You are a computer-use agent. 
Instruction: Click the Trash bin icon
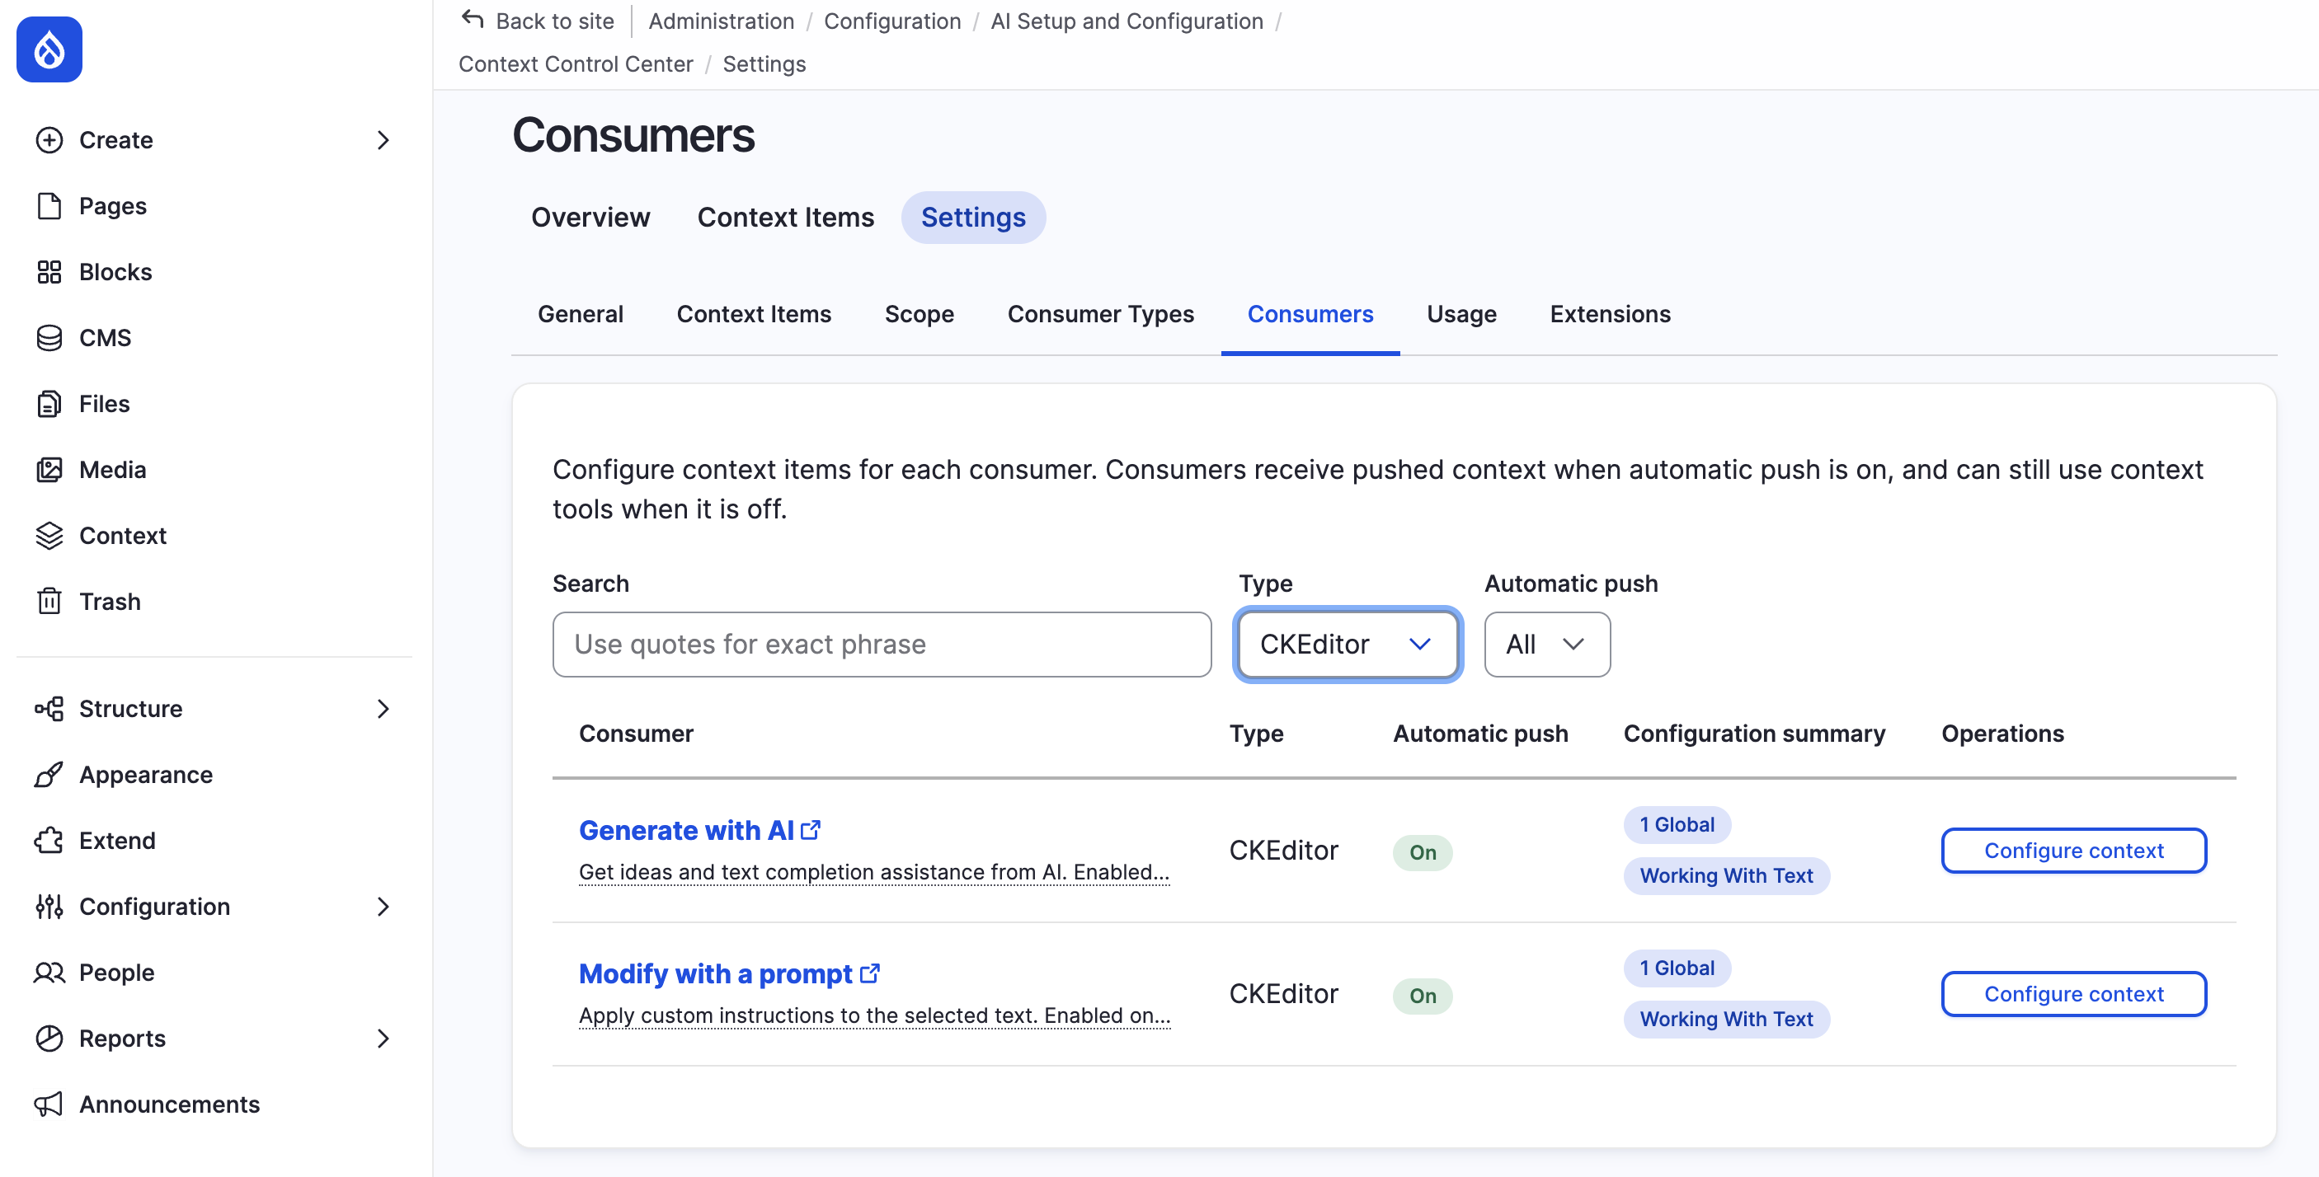pyautogui.click(x=49, y=601)
